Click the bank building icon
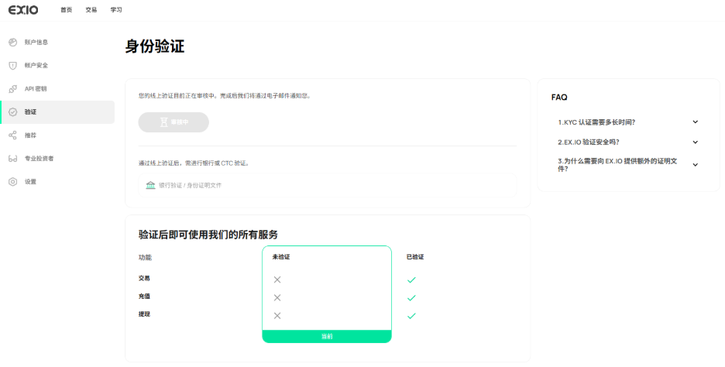 coord(150,185)
